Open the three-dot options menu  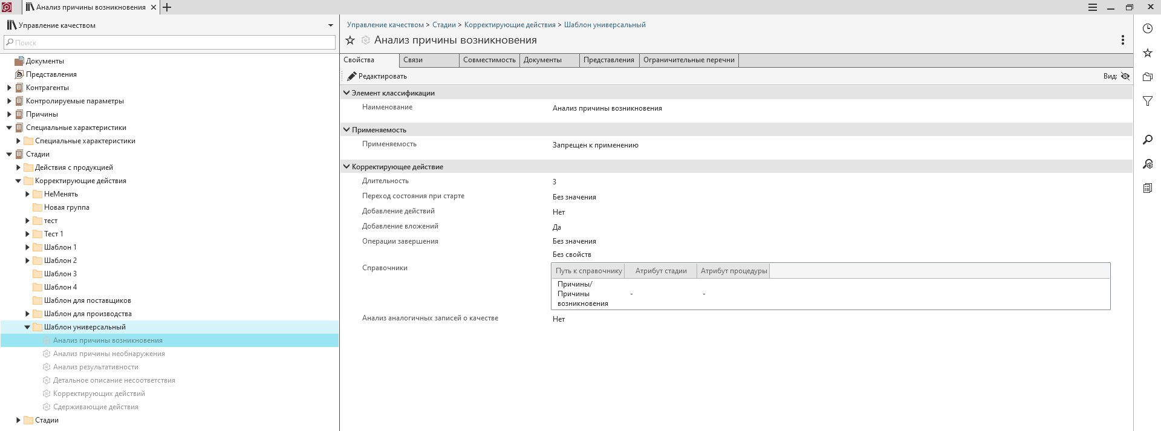[x=1122, y=40]
